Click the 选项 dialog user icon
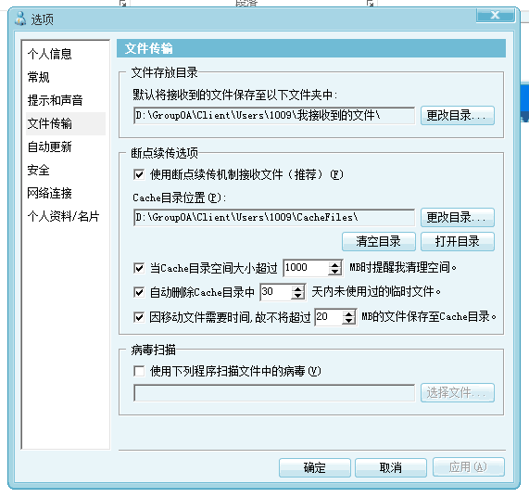 [x=20, y=19]
